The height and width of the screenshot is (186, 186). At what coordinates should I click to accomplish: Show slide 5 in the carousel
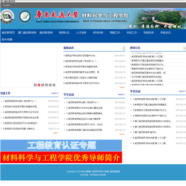(x=50, y=85)
